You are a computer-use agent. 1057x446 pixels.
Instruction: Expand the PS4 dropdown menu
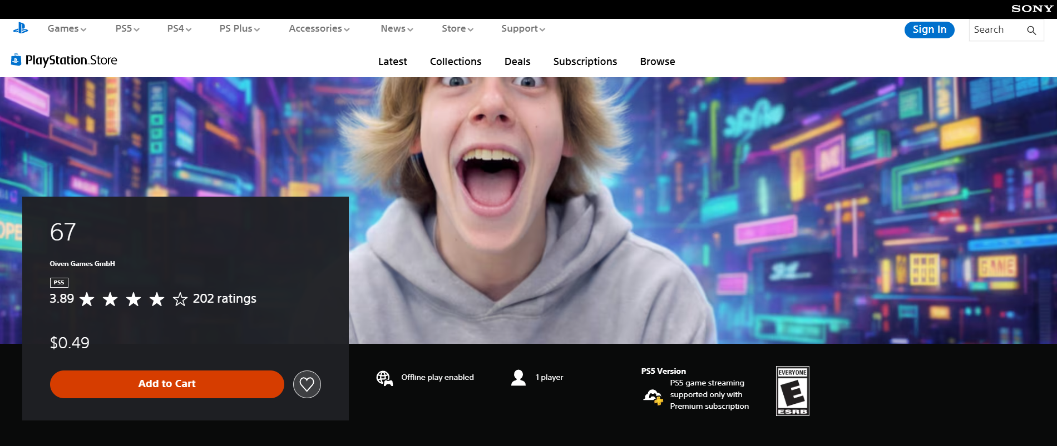179,29
